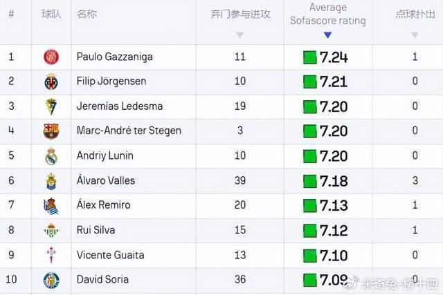Select the 名称 column header
Screen dimensions: 443x295
[x=87, y=14]
